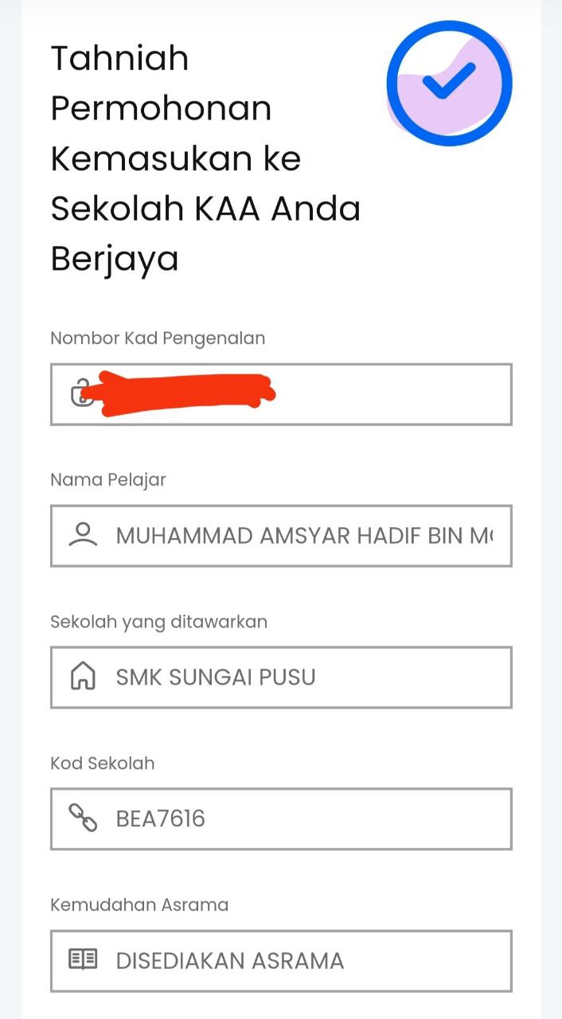Screen dimensions: 562x1019
Task: Click the blue success checkmark icon
Action: [449, 83]
